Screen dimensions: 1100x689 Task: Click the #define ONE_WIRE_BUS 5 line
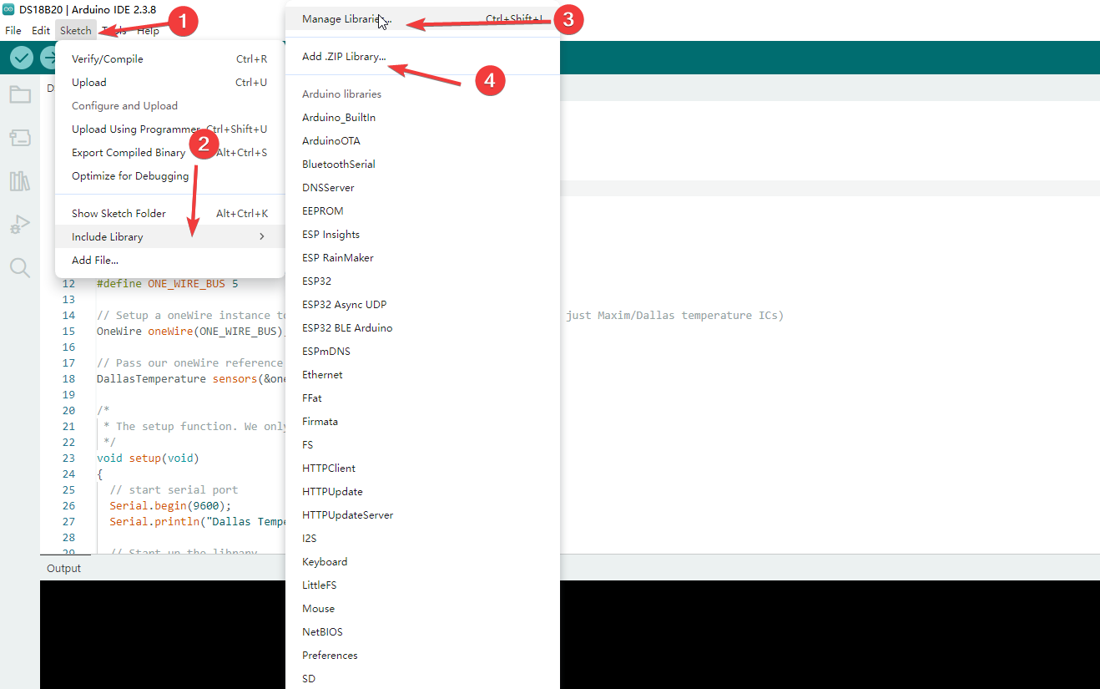click(167, 284)
